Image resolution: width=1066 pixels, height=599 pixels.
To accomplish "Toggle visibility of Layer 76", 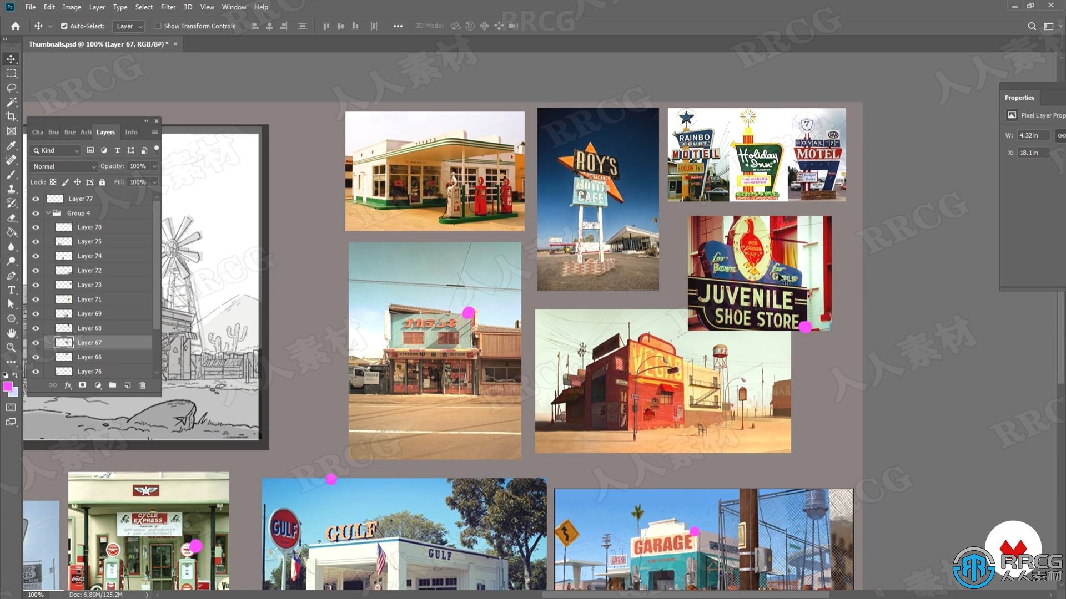I will tap(36, 372).
